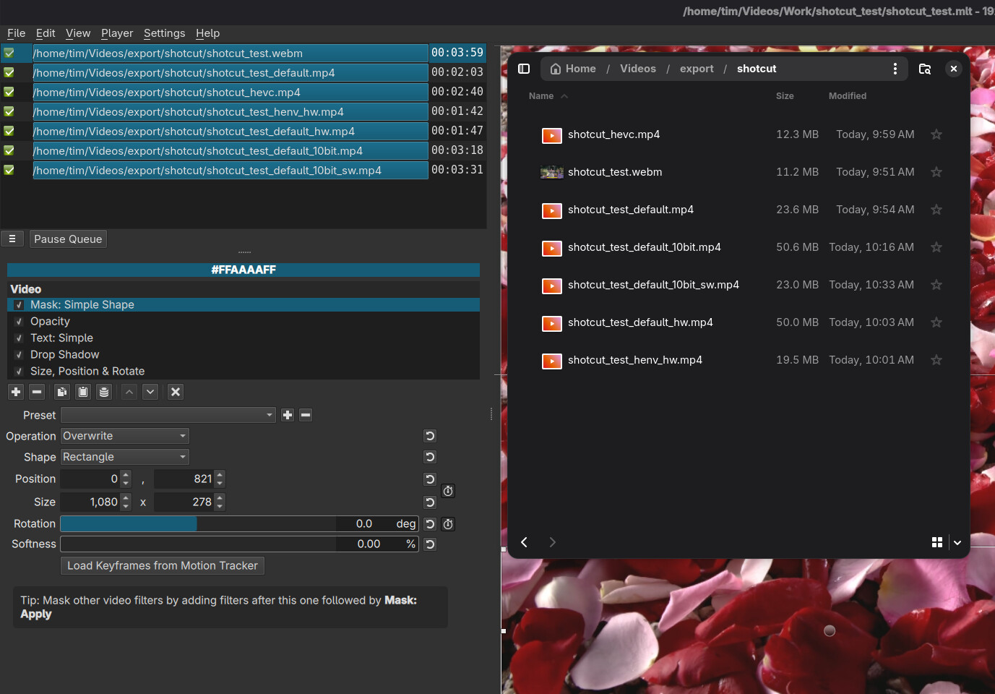Add a filter with the plus icon
The height and width of the screenshot is (694, 995).
point(16,392)
